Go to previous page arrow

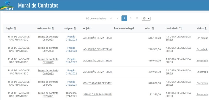pos(118,18)
